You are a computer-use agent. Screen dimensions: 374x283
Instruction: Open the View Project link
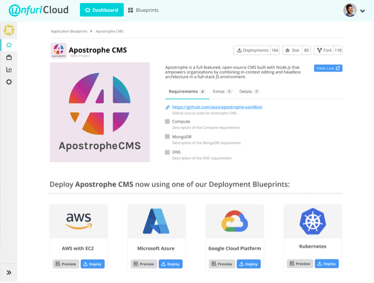pos(80,56)
